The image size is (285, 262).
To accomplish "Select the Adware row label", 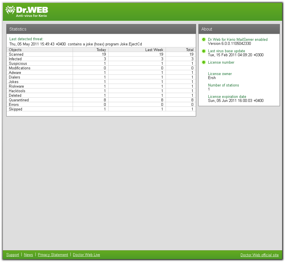I will click(x=15, y=72).
